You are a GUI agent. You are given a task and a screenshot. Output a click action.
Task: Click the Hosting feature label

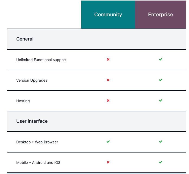coord(23,101)
